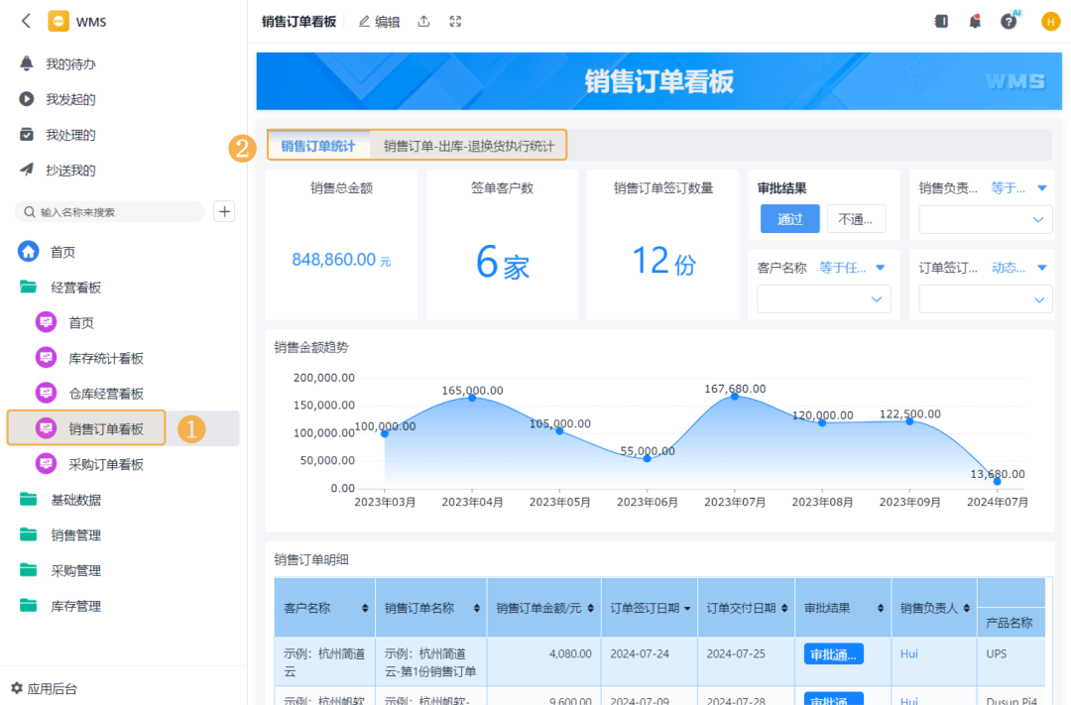The image size is (1071, 705).
Task: Open 库存统计看板 dashboard
Action: [106, 358]
